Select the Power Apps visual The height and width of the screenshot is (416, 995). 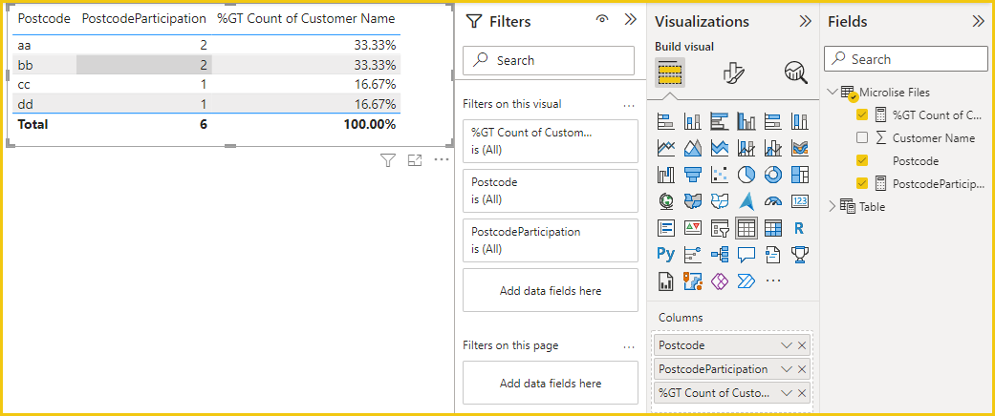click(x=719, y=281)
